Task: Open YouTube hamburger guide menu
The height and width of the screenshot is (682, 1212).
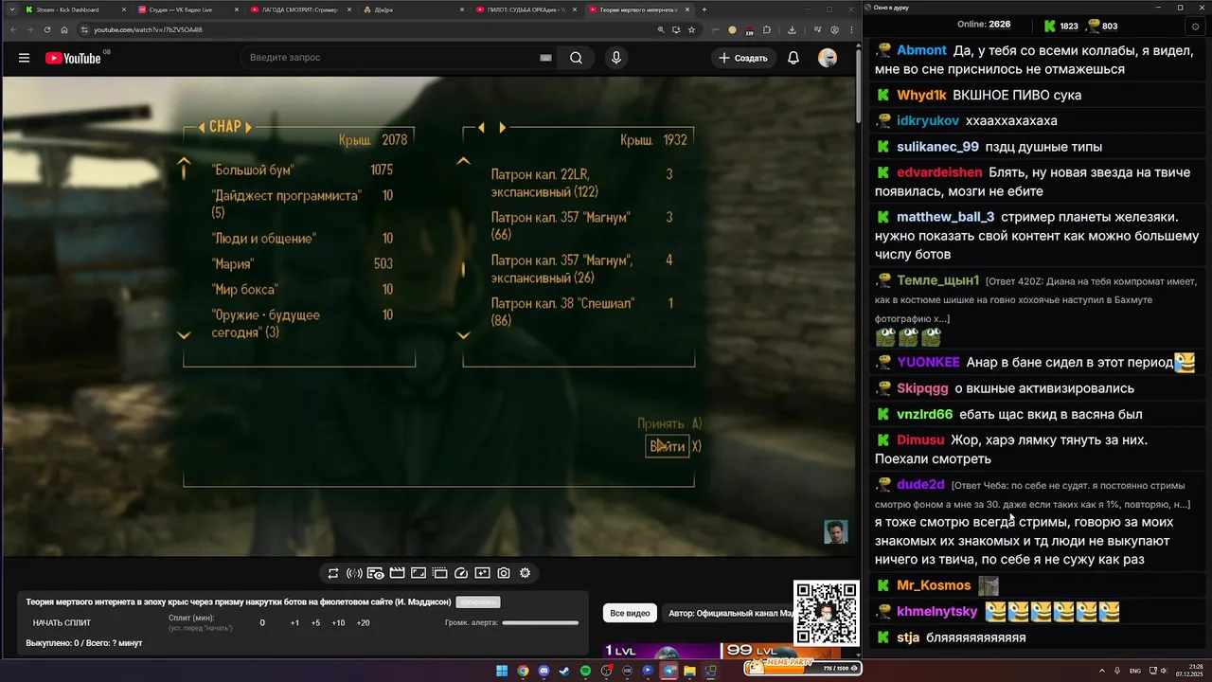Action: click(24, 58)
